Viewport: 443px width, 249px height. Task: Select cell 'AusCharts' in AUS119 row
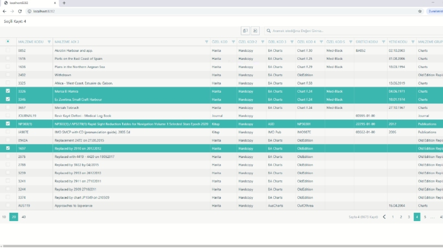pyautogui.click(x=275, y=206)
